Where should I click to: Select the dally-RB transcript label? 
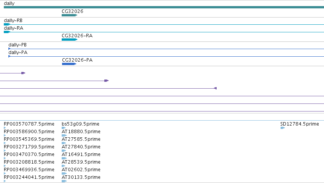click(13, 21)
